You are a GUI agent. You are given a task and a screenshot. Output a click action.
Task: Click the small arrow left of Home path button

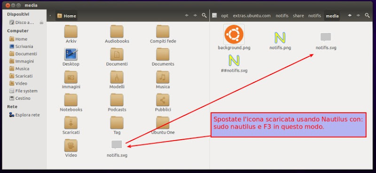[x=50, y=16]
